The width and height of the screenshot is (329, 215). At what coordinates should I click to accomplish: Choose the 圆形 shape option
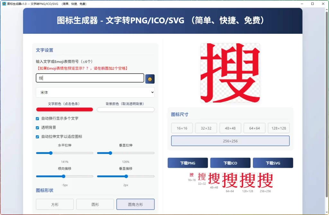[x=95, y=204]
